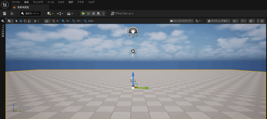Toggle rotation snapping icon

[x=74, y=21]
